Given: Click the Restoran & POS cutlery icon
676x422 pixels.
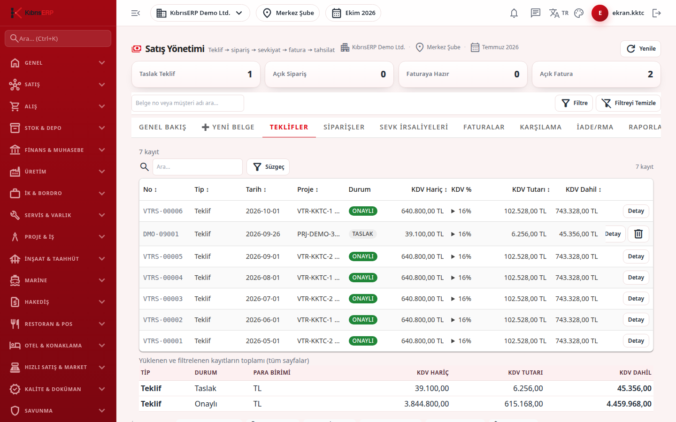Looking at the screenshot, I should [x=15, y=324].
